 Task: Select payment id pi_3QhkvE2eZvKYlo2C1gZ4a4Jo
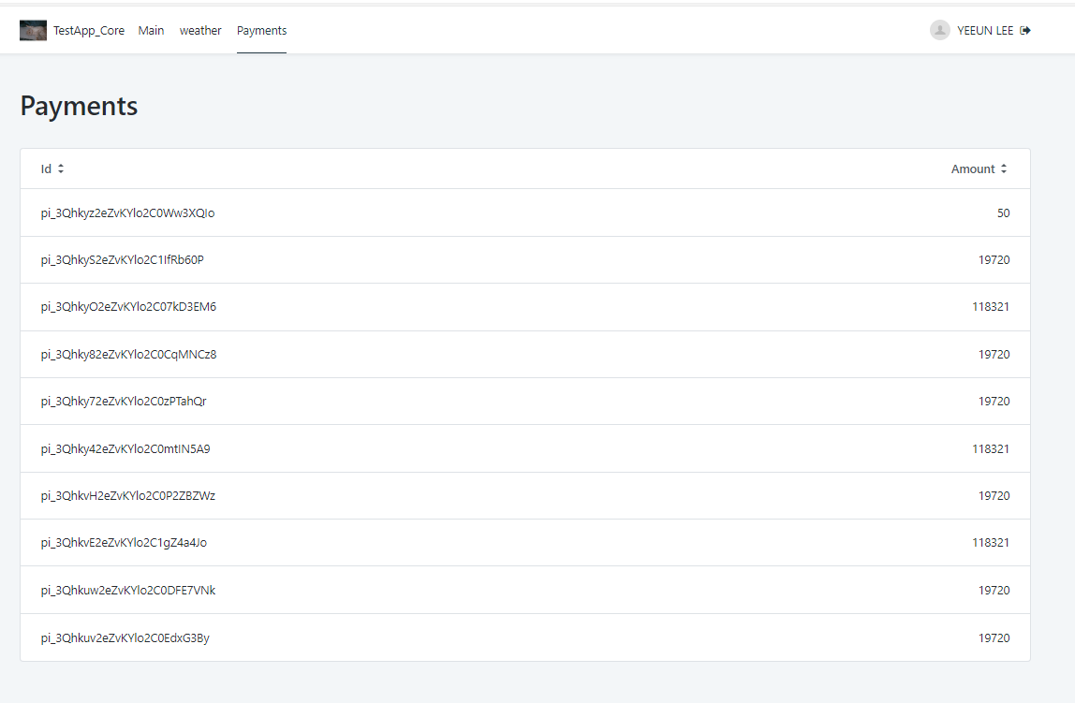(x=124, y=543)
